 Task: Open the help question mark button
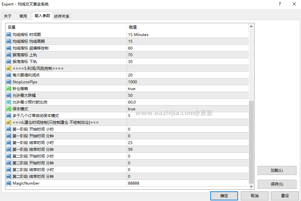click(x=280, y=4)
